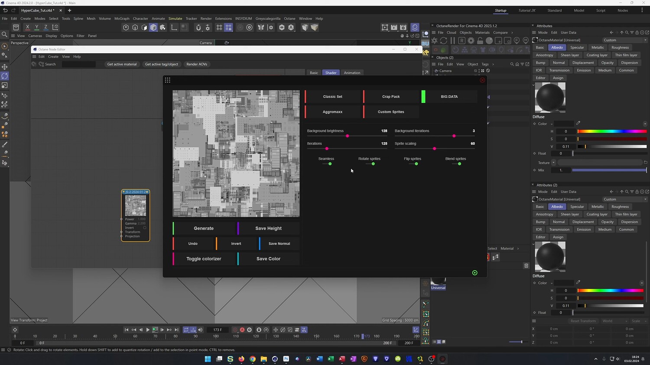Click the Save Height button
Image resolution: width=650 pixels, height=365 pixels.
point(269,228)
